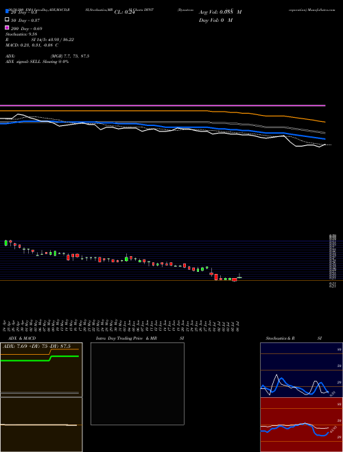Image resolution: width=343 pixels, height=452 pixels.
Task: Click the last candlestick on the price chart
Action: point(239,276)
